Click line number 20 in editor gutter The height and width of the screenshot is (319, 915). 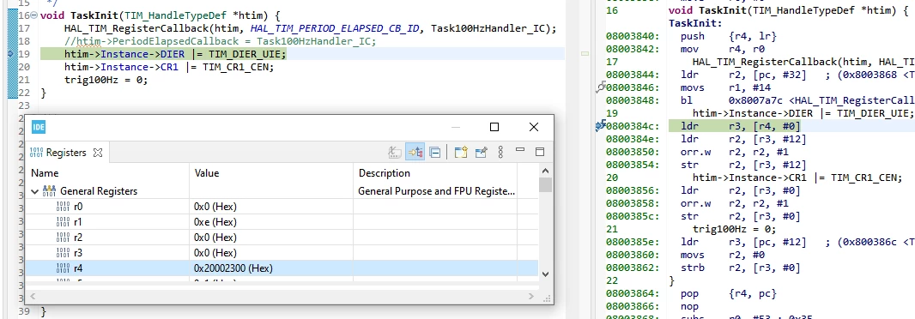click(x=24, y=67)
